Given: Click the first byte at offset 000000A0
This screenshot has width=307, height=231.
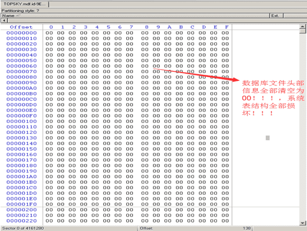Looking at the screenshot, I should (49, 88).
